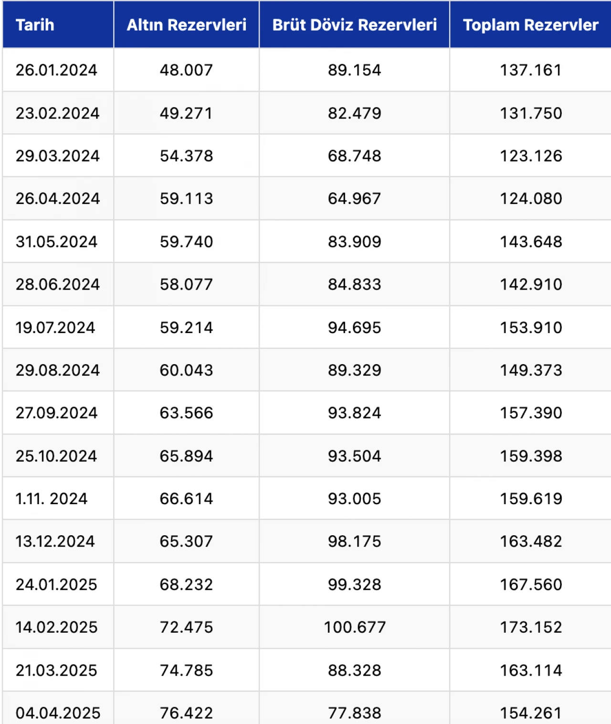This screenshot has height=724, width=611.
Task: Select the date cell 1.11. 2024
Action: pos(52,499)
